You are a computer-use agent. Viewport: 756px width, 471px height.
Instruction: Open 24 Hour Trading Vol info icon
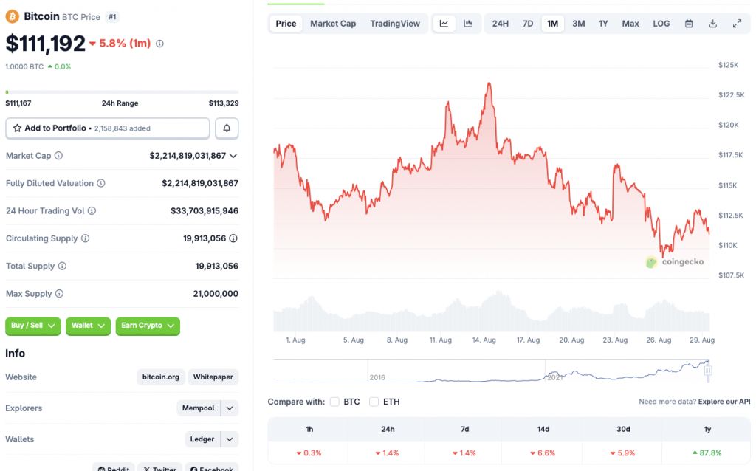pos(92,210)
